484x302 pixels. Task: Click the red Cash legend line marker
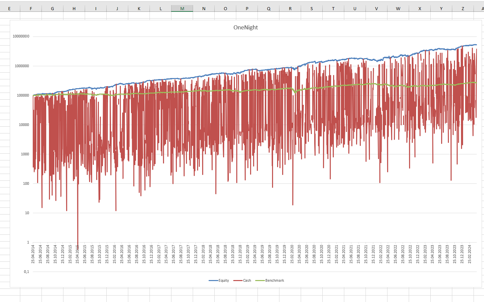click(238, 280)
